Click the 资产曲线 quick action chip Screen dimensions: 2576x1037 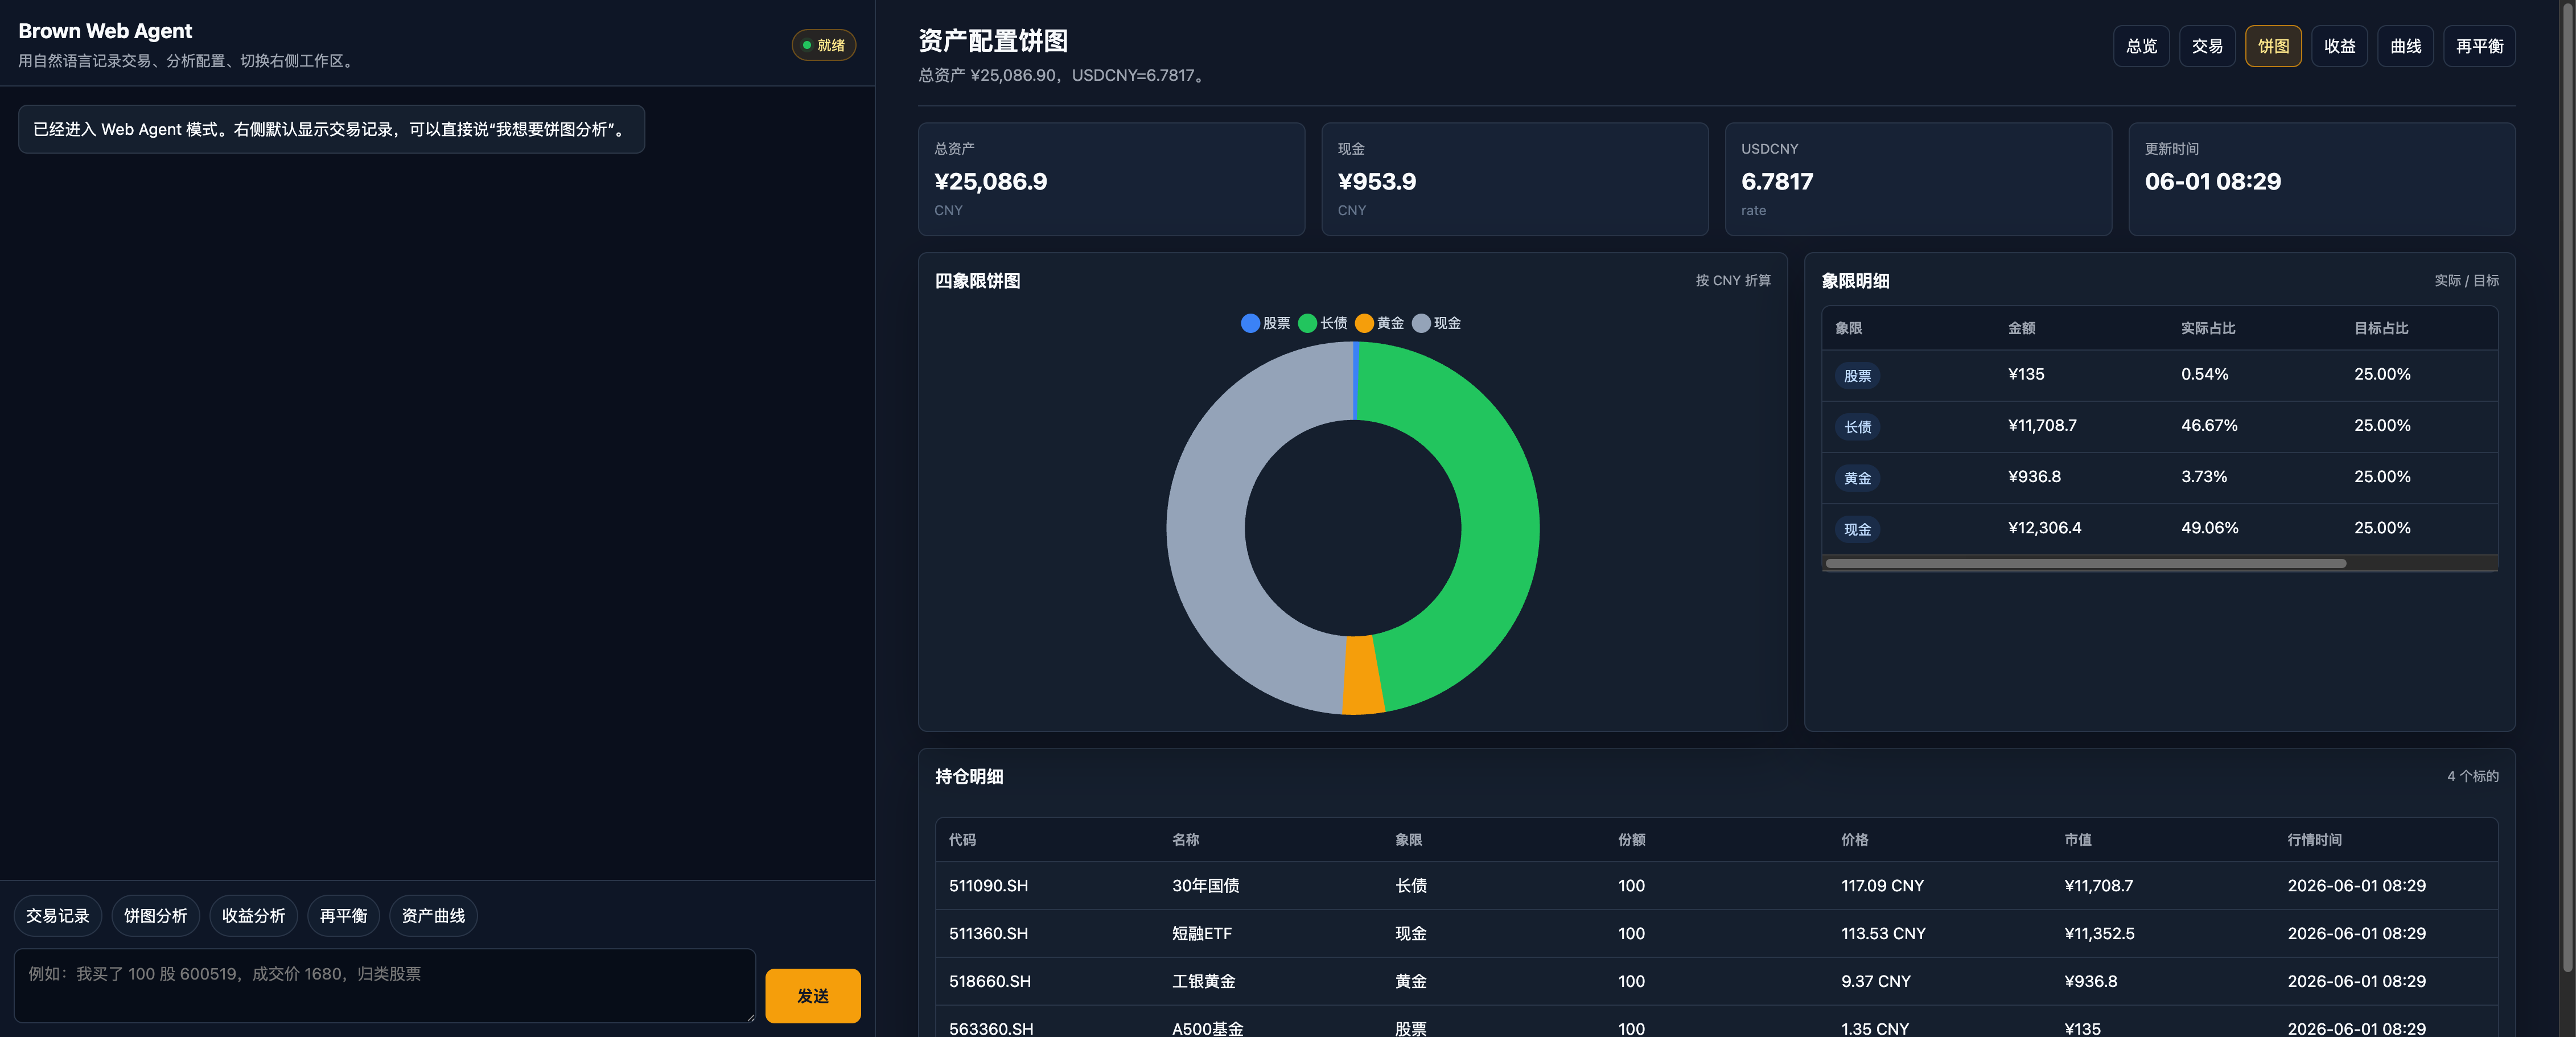(x=433, y=915)
